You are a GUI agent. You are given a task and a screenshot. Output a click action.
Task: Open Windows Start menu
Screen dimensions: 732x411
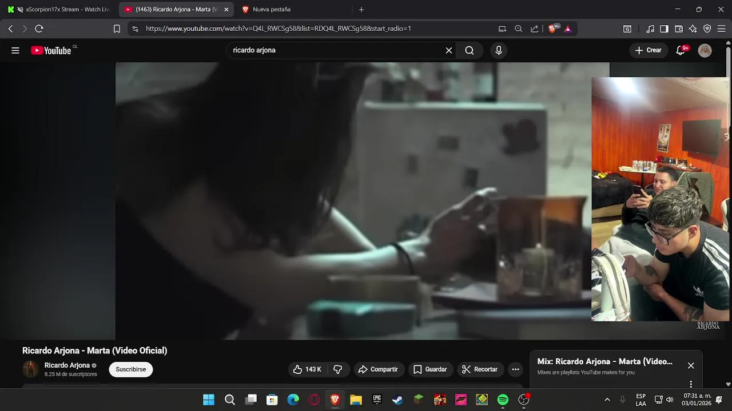click(x=209, y=400)
